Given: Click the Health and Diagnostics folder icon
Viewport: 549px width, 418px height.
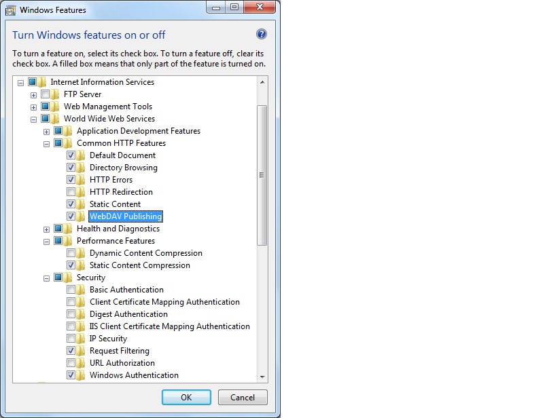Looking at the screenshot, I should [x=67, y=229].
